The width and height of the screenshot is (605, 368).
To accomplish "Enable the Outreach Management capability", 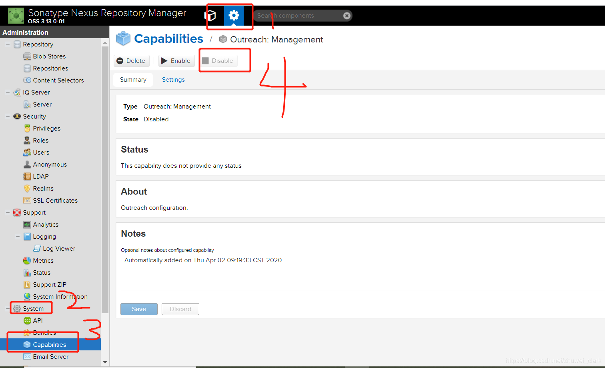I will point(176,60).
